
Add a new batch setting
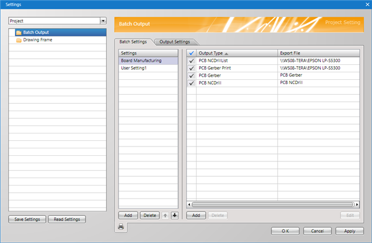pos(128,215)
